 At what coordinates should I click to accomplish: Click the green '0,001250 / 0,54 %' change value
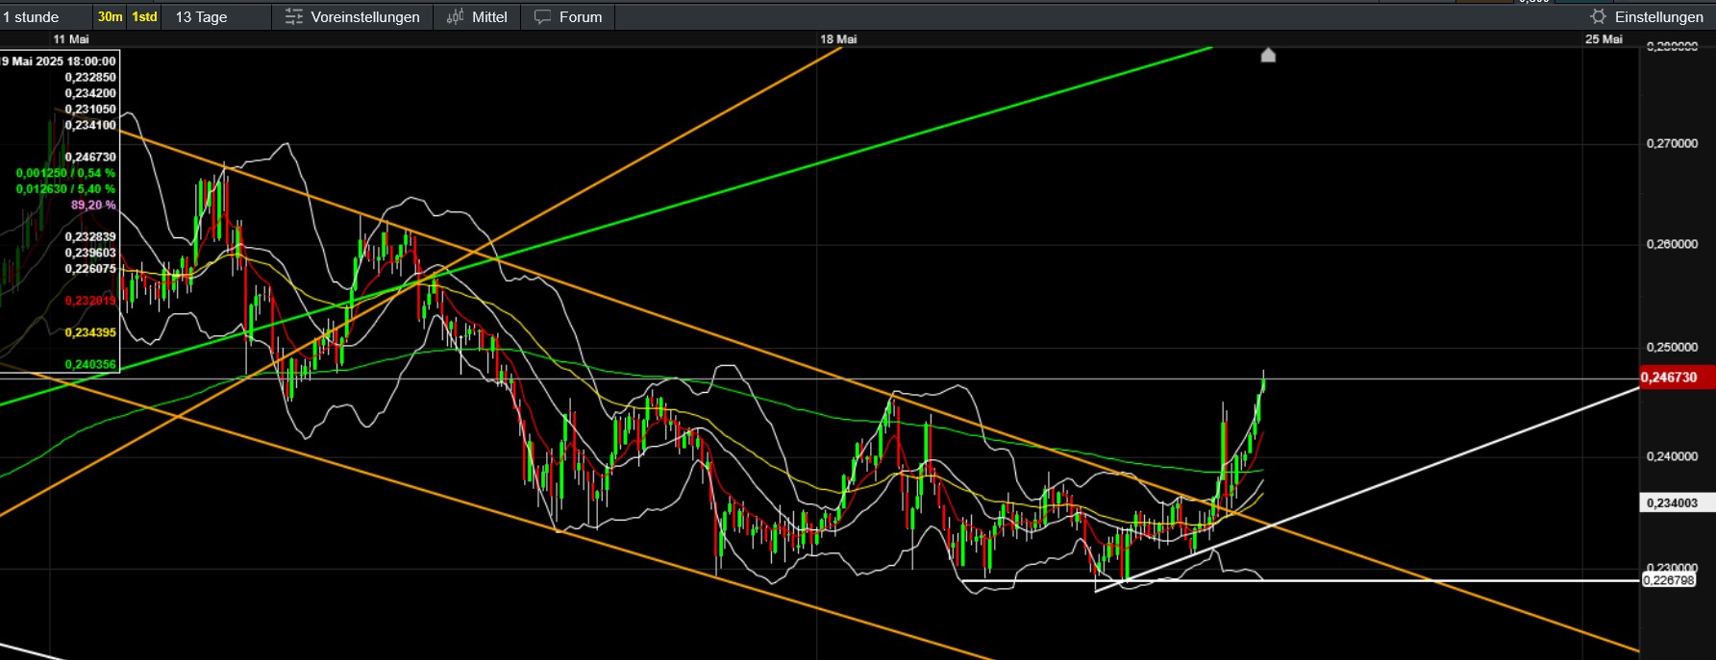(65, 174)
